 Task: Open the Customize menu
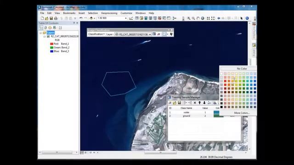(126, 13)
